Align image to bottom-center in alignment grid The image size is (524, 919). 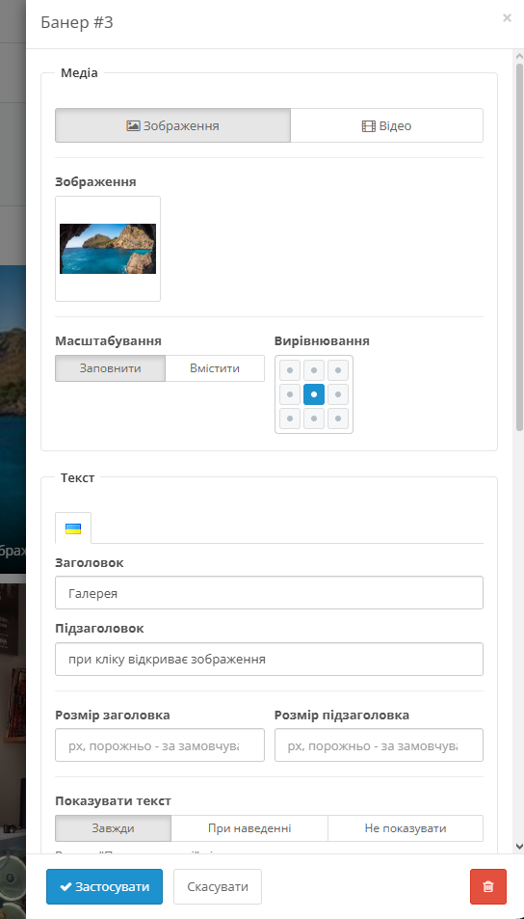314,419
